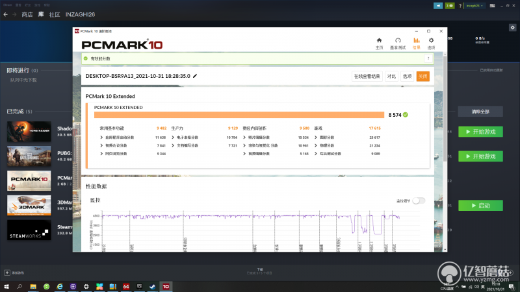This screenshot has height=292, width=520.
Task: Open the PCMark 10 Home tab
Action: [379, 43]
